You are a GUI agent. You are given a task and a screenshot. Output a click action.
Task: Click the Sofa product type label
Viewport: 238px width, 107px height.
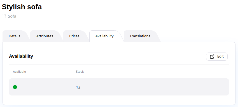(x=12, y=16)
